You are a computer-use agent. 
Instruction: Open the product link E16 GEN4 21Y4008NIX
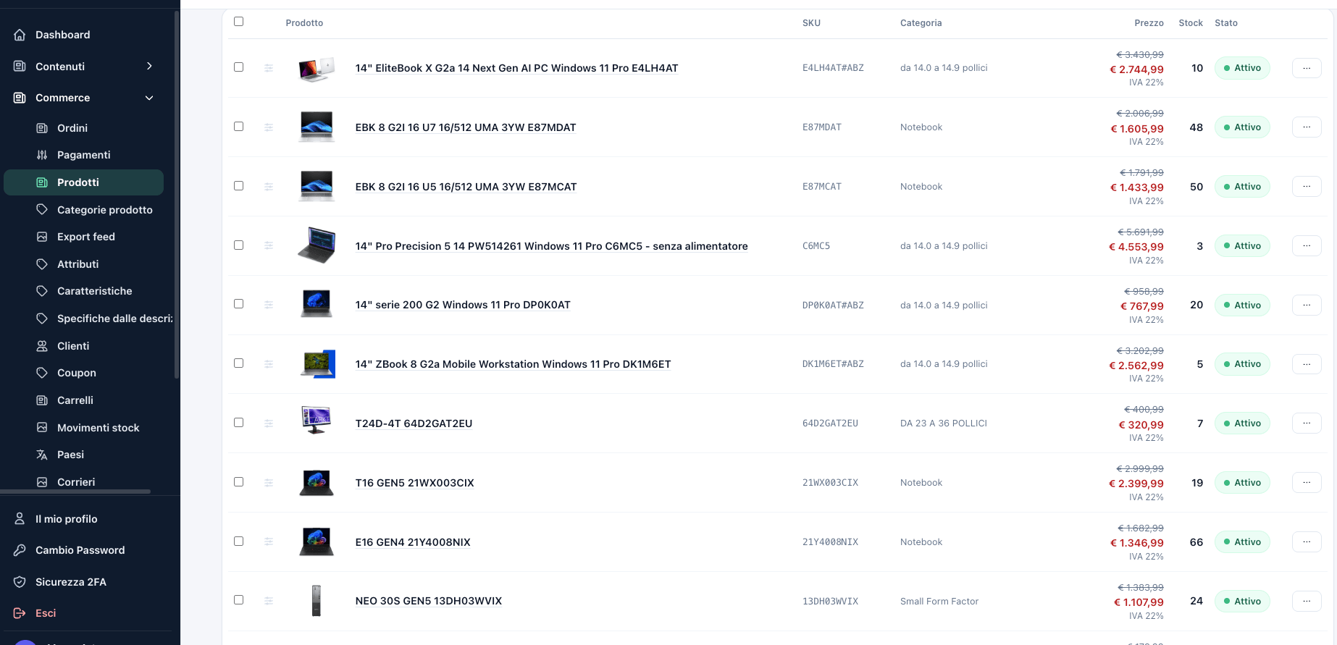tap(413, 542)
